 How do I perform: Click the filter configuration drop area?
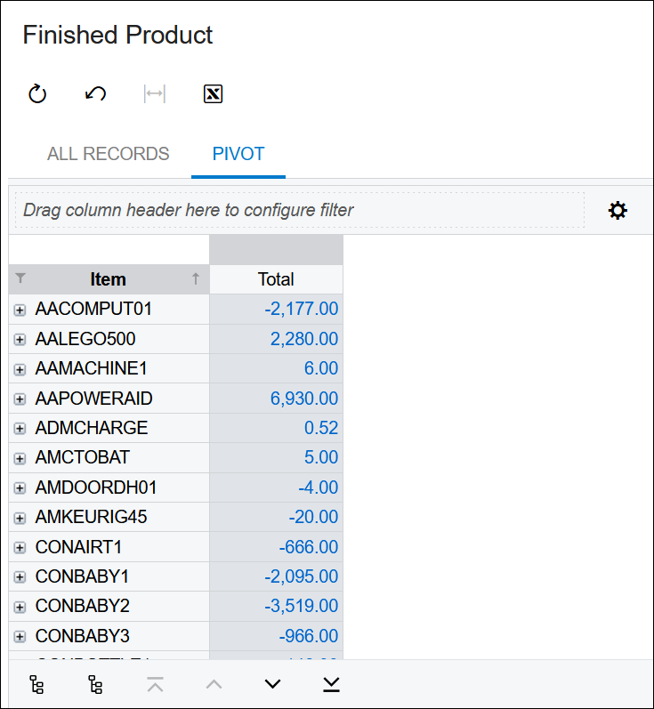(299, 211)
